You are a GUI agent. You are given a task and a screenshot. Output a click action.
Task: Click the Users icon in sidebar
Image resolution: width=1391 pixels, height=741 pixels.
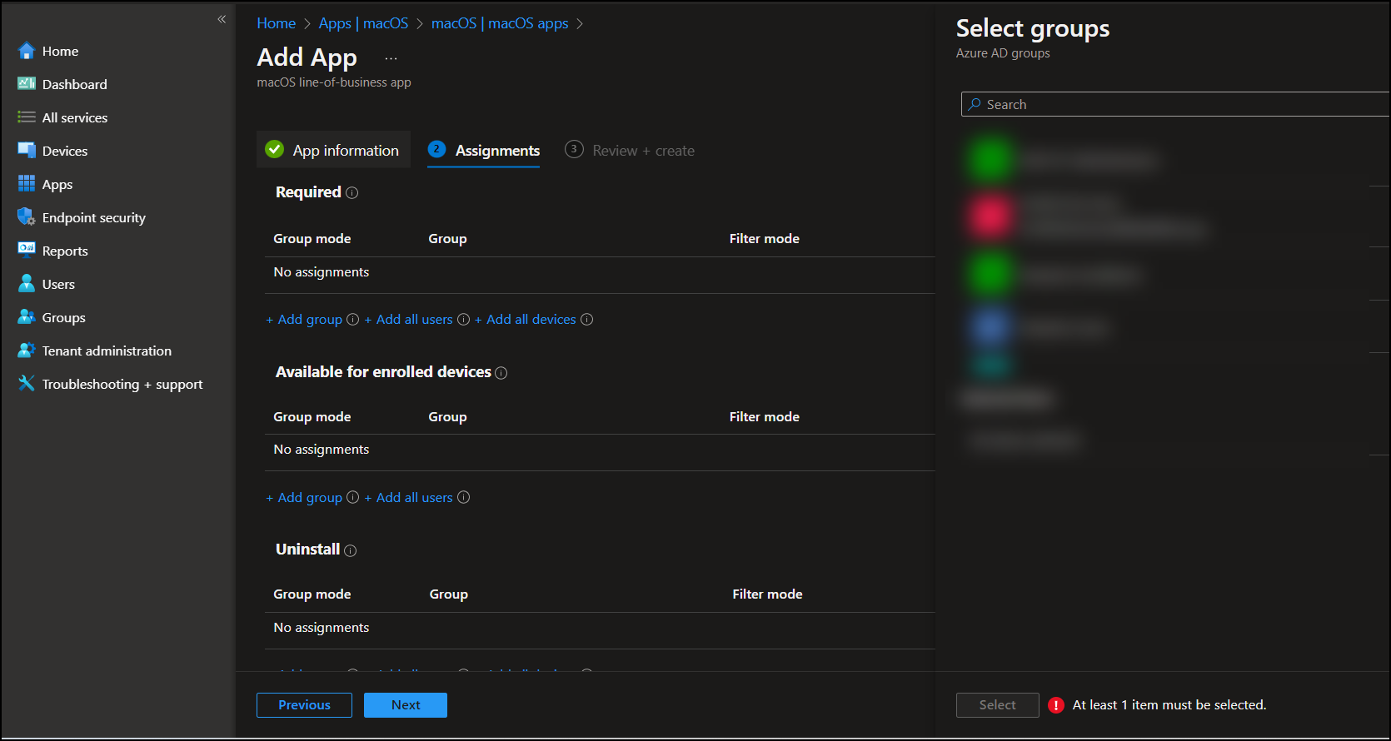(x=27, y=284)
